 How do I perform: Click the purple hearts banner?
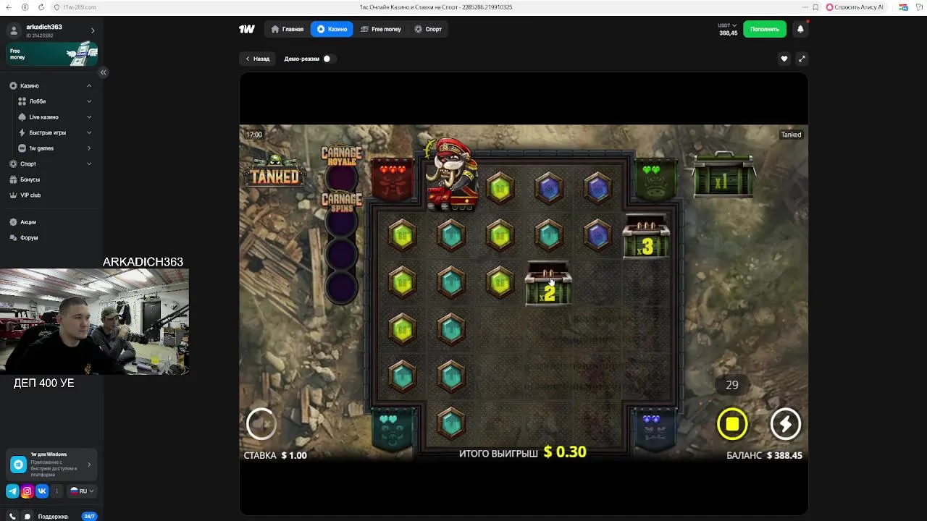pyautogui.click(x=654, y=430)
